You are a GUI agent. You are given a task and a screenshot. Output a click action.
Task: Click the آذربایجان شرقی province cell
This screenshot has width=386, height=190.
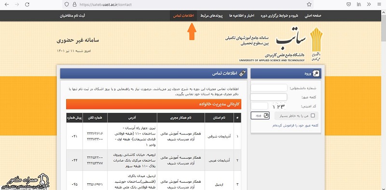pos(219,136)
